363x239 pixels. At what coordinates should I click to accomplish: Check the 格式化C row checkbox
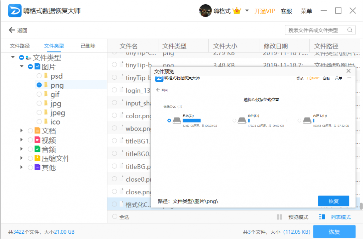click(x=115, y=204)
